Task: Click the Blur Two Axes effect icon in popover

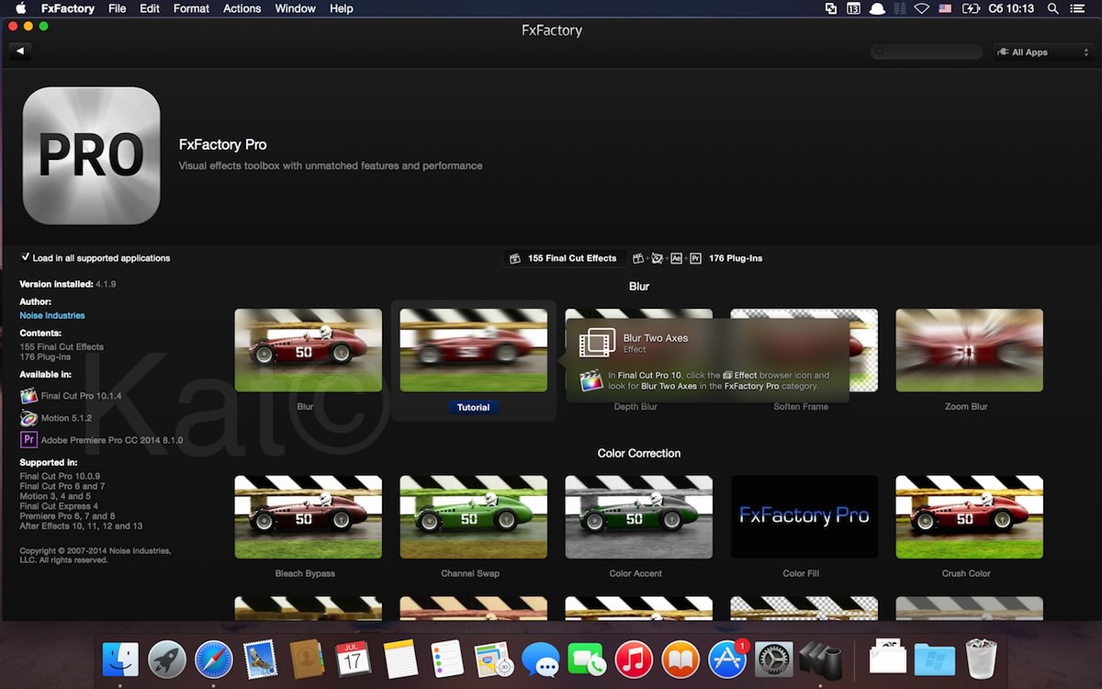Action: click(597, 344)
